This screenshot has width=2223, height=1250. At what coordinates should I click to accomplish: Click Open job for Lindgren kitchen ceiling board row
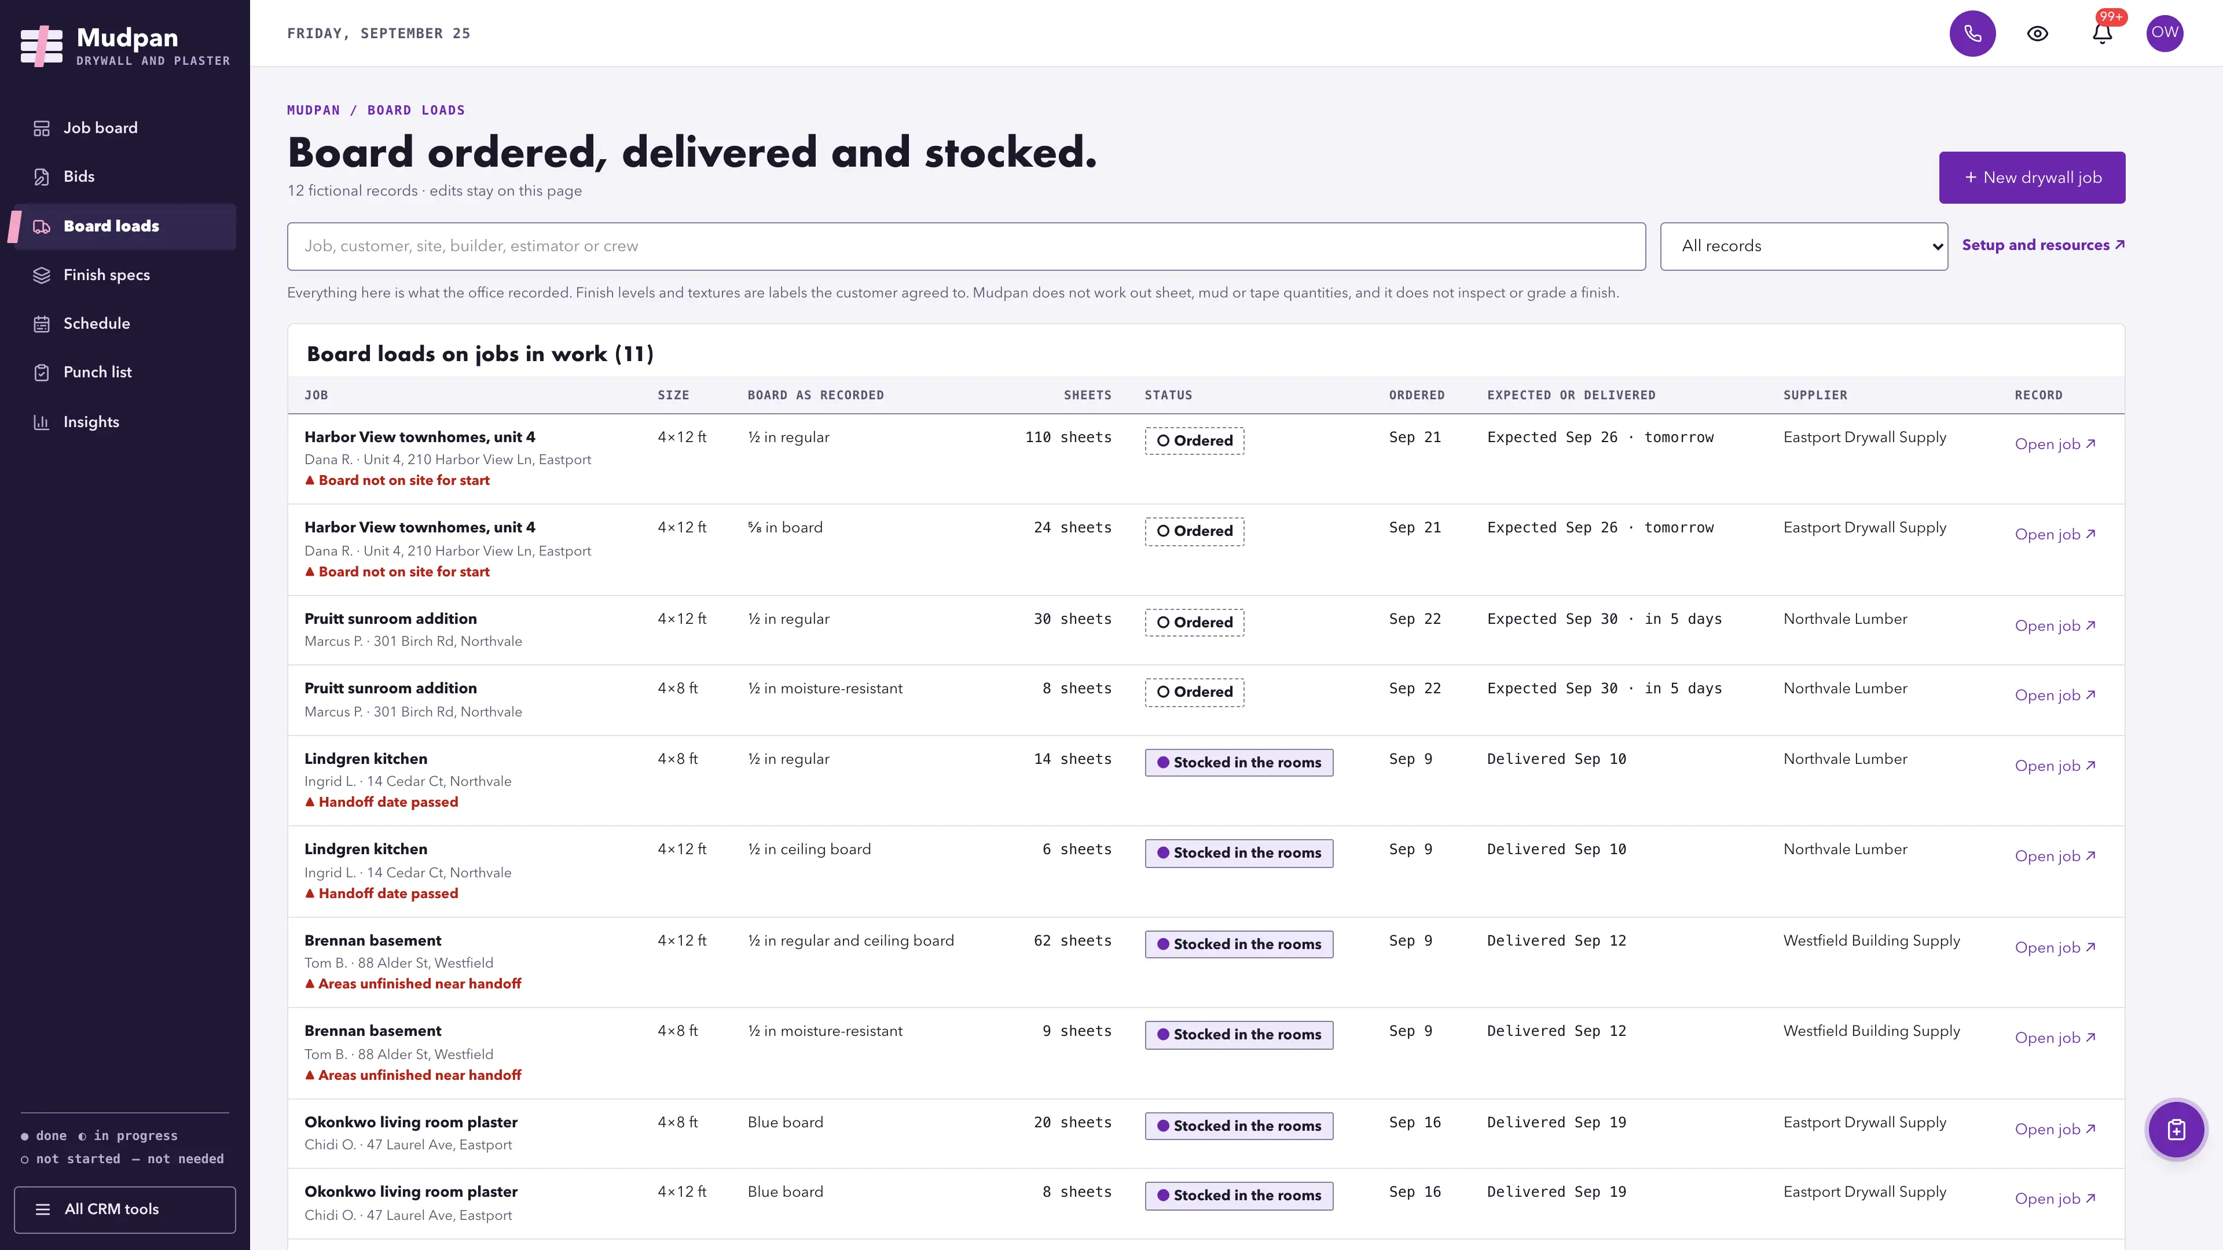point(2055,856)
